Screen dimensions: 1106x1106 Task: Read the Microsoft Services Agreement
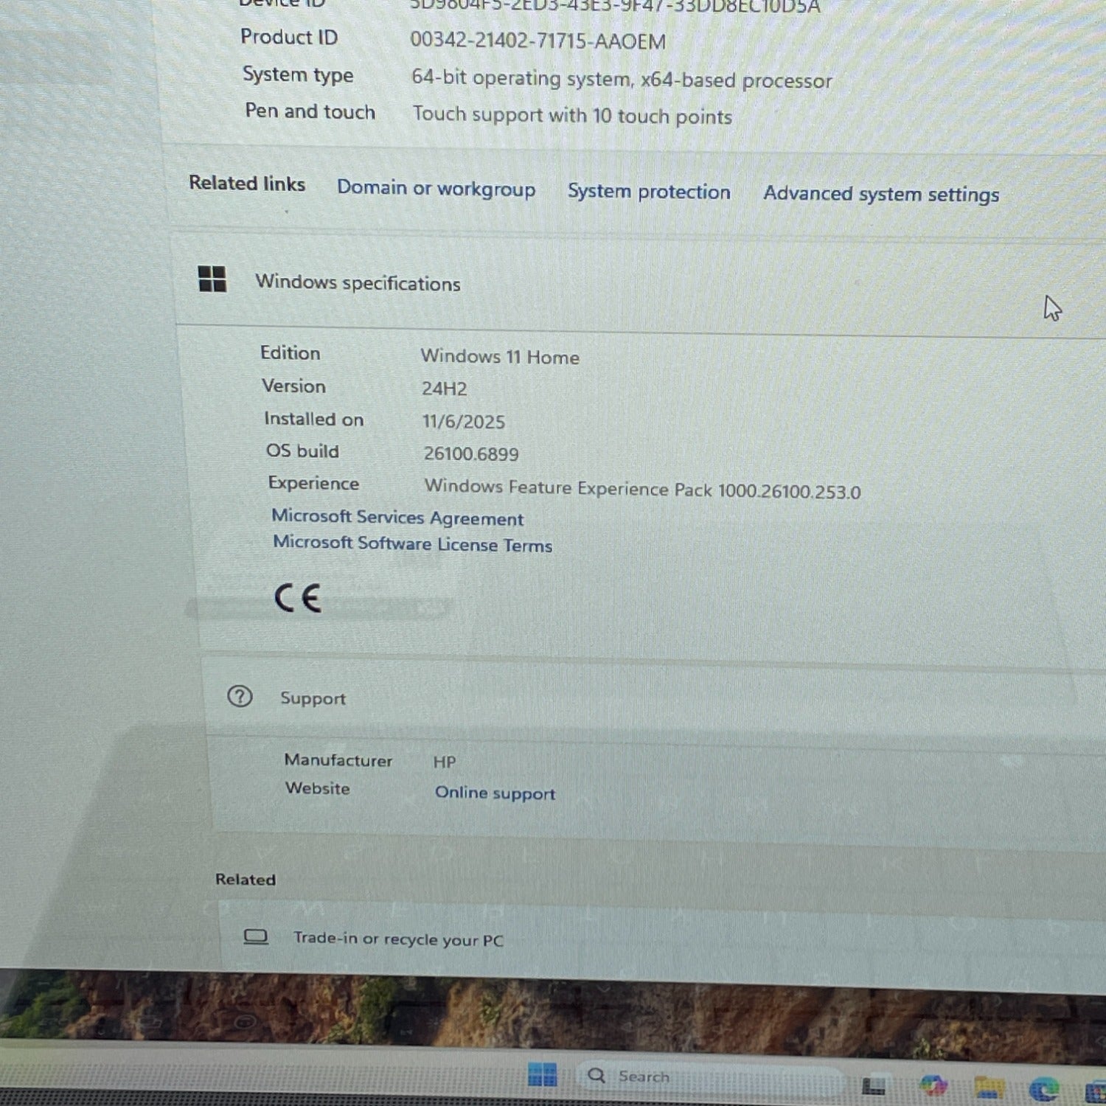click(x=398, y=518)
